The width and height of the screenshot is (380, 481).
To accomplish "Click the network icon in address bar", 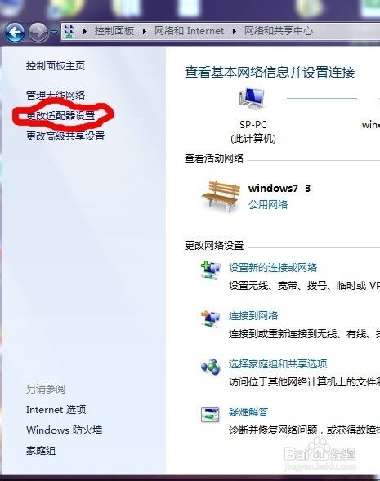I will pos(69,31).
